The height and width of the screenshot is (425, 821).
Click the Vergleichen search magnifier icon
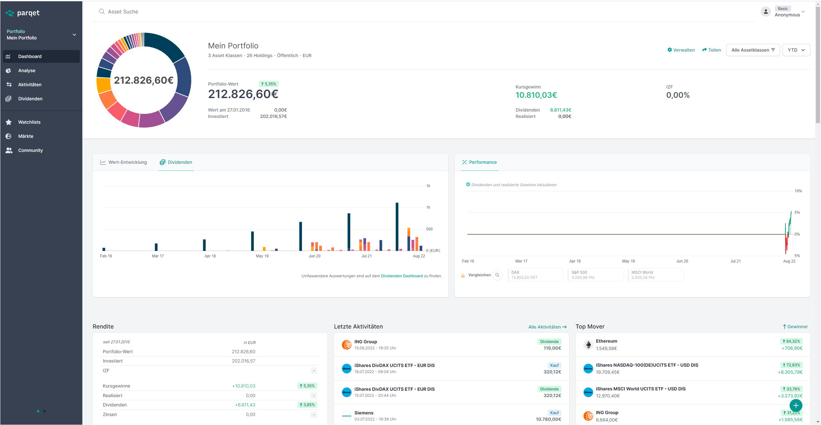point(497,275)
